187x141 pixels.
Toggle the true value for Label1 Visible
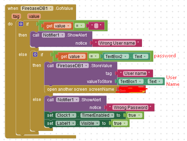(x=120, y=123)
